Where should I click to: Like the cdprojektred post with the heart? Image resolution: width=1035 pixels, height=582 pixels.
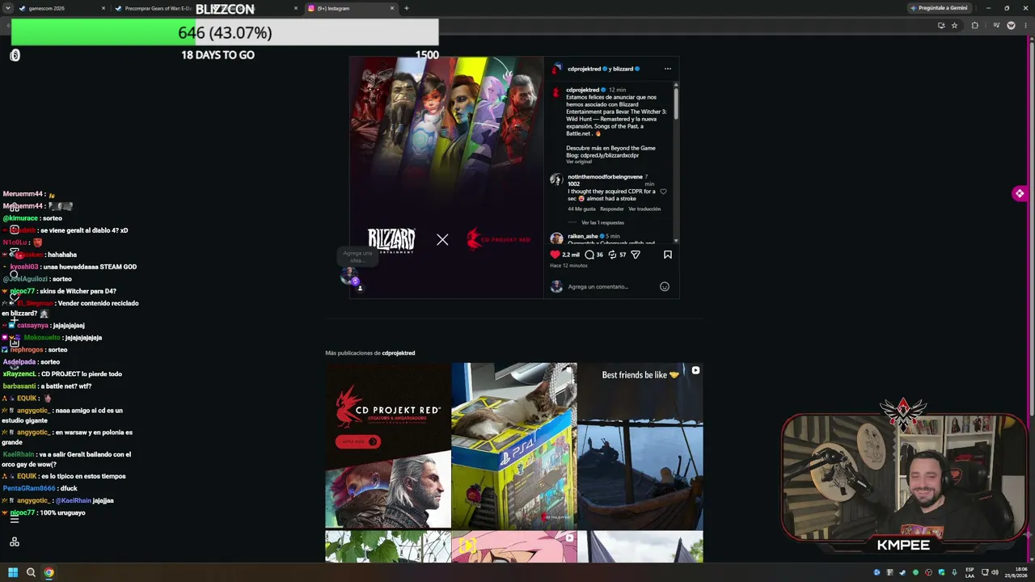click(555, 255)
